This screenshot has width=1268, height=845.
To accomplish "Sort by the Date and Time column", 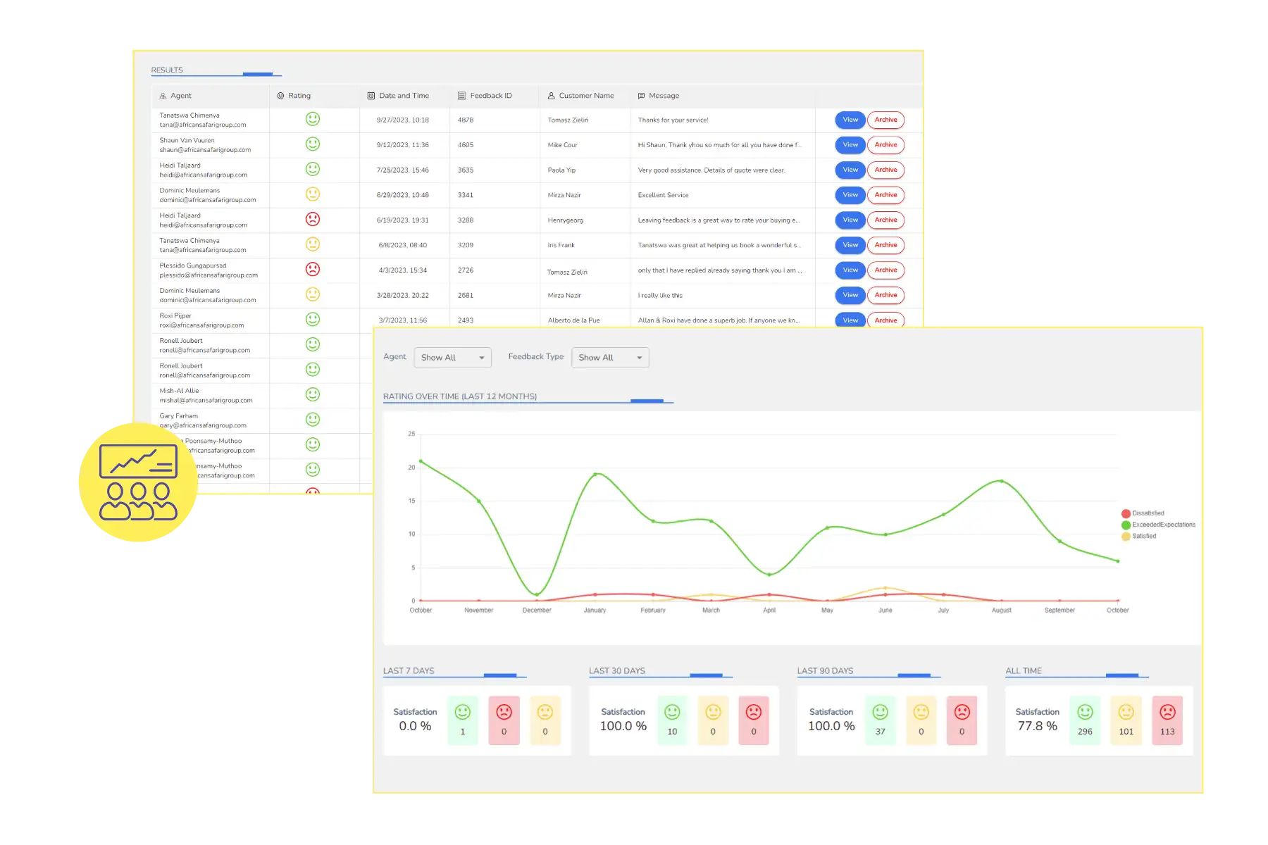I will coord(404,96).
